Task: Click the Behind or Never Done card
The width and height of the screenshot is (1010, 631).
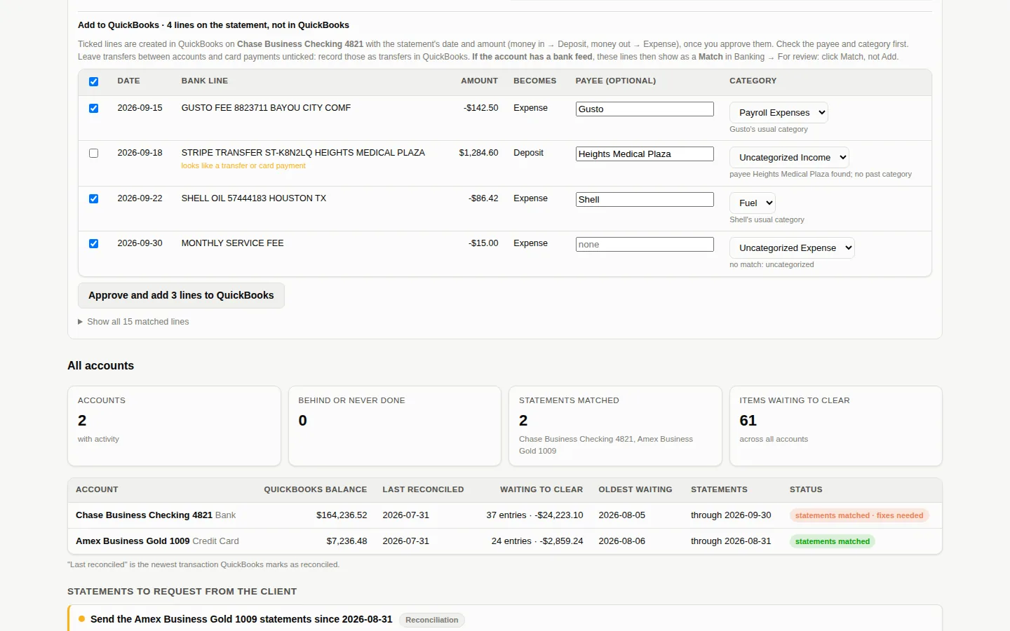Action: pos(395,426)
